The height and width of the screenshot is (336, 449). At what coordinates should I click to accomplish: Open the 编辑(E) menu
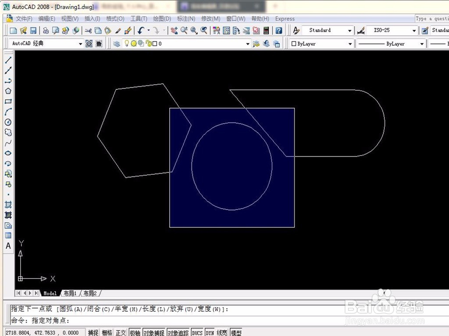point(47,18)
